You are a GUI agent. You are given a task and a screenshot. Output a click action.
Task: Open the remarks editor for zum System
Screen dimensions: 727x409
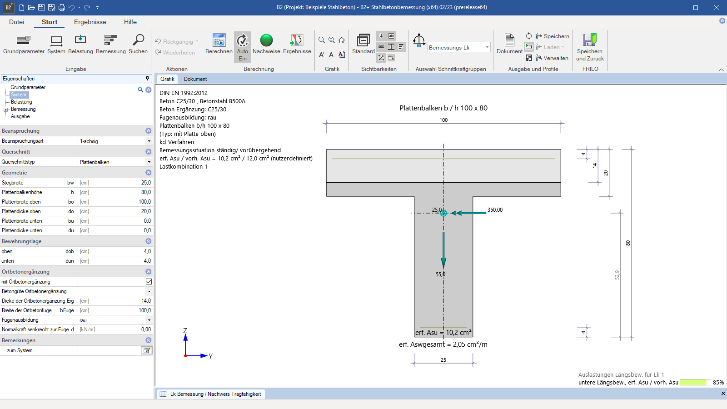[x=146, y=350]
